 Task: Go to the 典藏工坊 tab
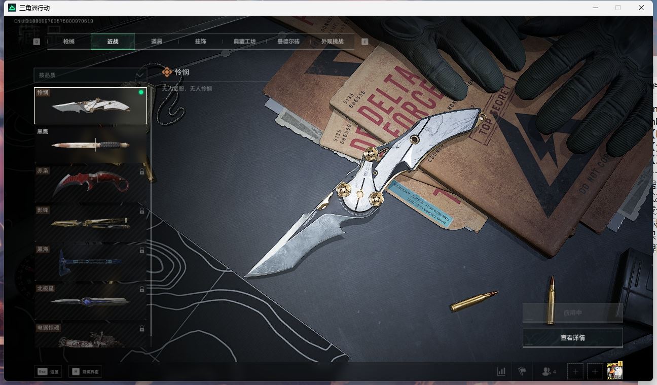pyautogui.click(x=245, y=42)
